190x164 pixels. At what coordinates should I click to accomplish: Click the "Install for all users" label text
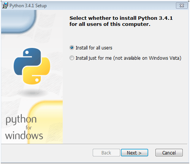[94, 48]
